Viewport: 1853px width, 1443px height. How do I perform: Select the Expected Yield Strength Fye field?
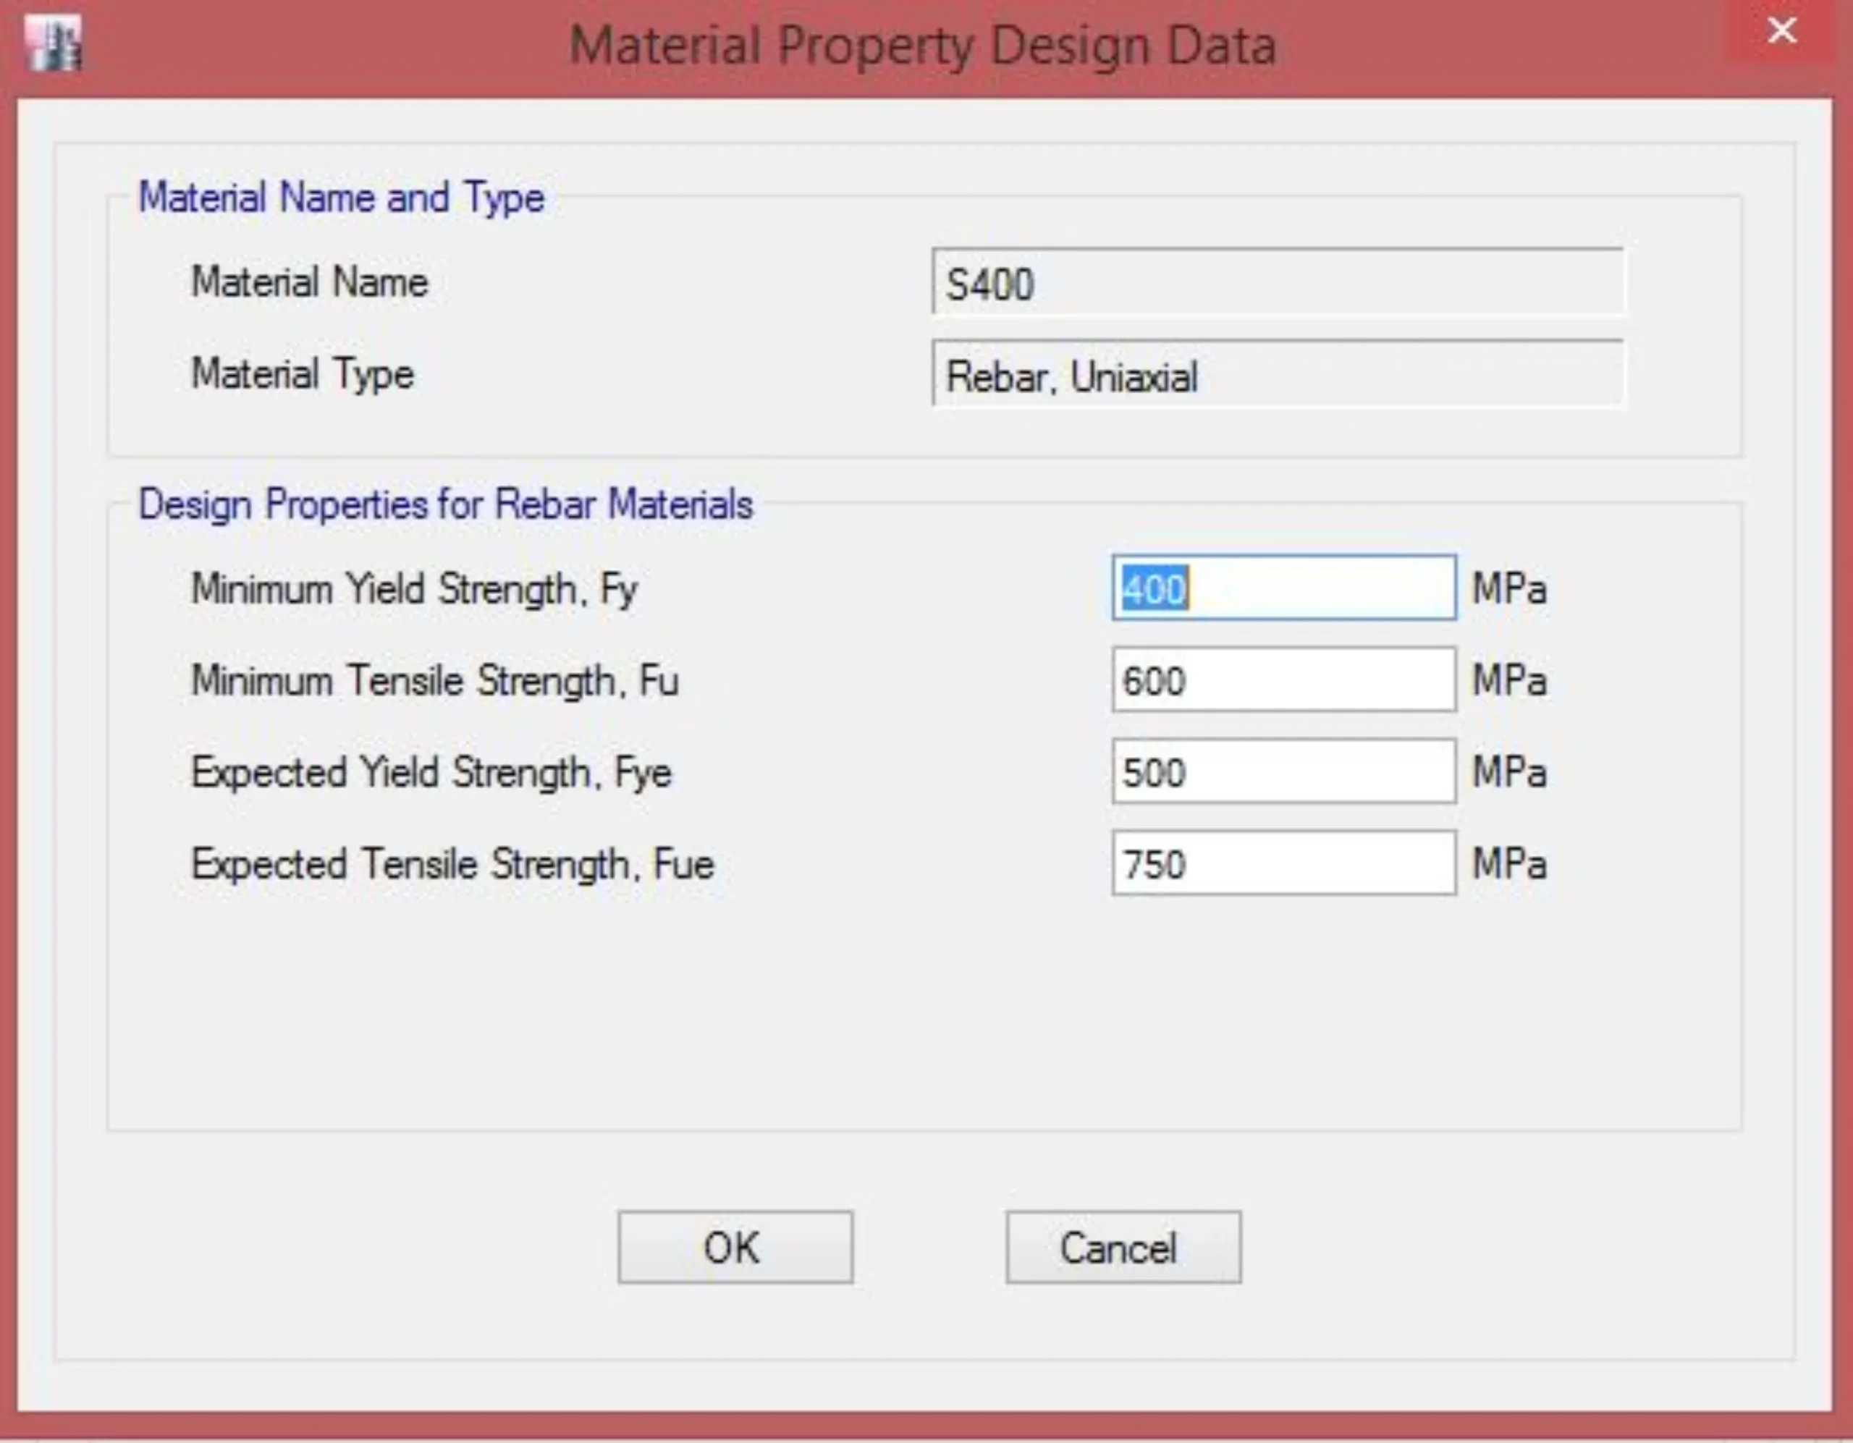(x=1283, y=772)
